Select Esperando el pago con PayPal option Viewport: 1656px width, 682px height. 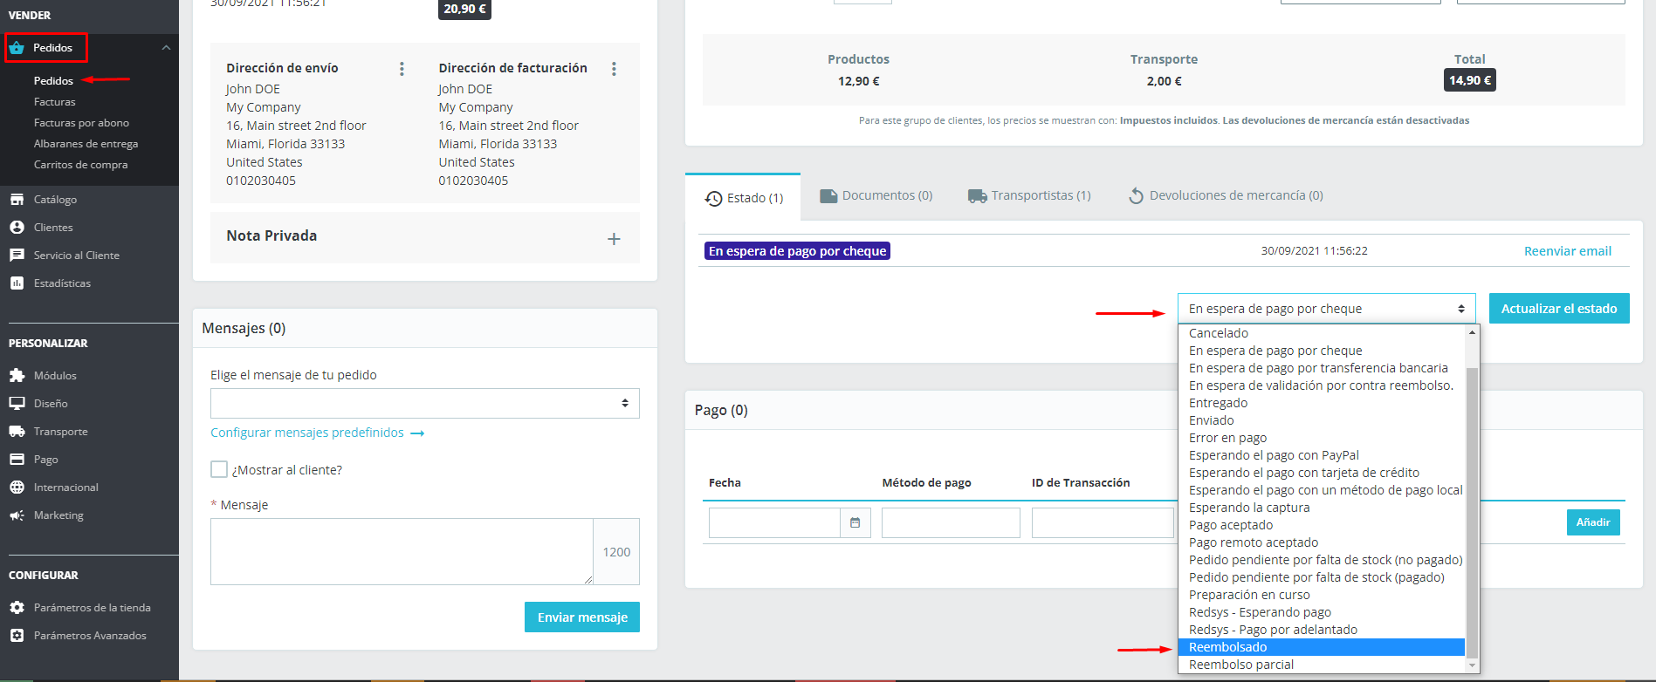(x=1321, y=455)
